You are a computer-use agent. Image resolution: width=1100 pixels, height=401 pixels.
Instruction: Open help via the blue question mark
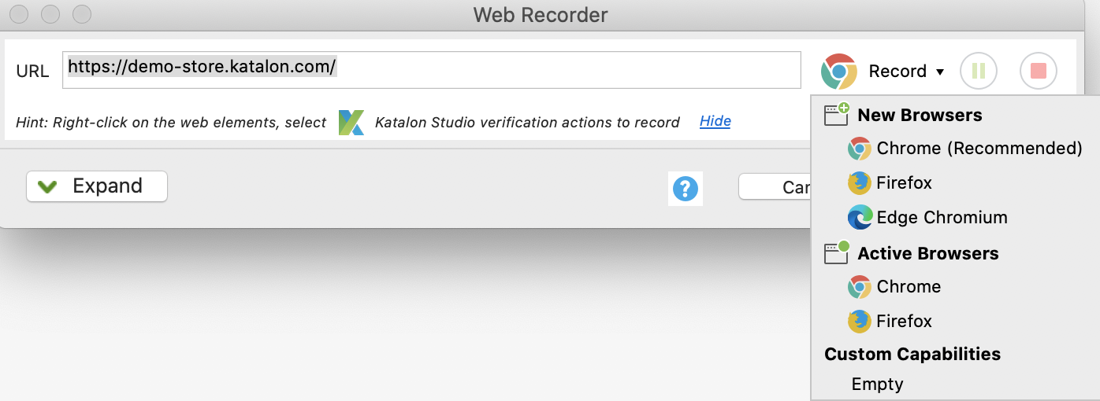(x=686, y=189)
